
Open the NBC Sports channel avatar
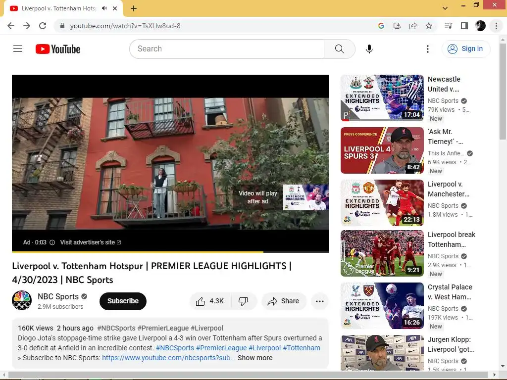point(22,300)
